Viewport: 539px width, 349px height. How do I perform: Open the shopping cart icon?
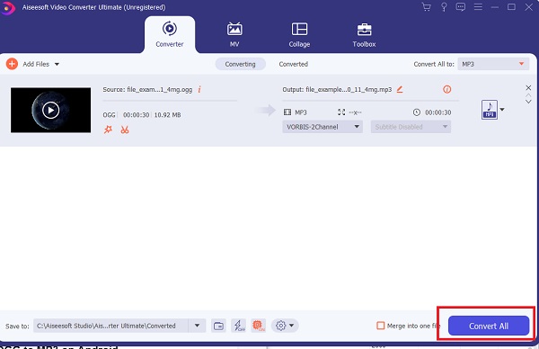point(426,7)
